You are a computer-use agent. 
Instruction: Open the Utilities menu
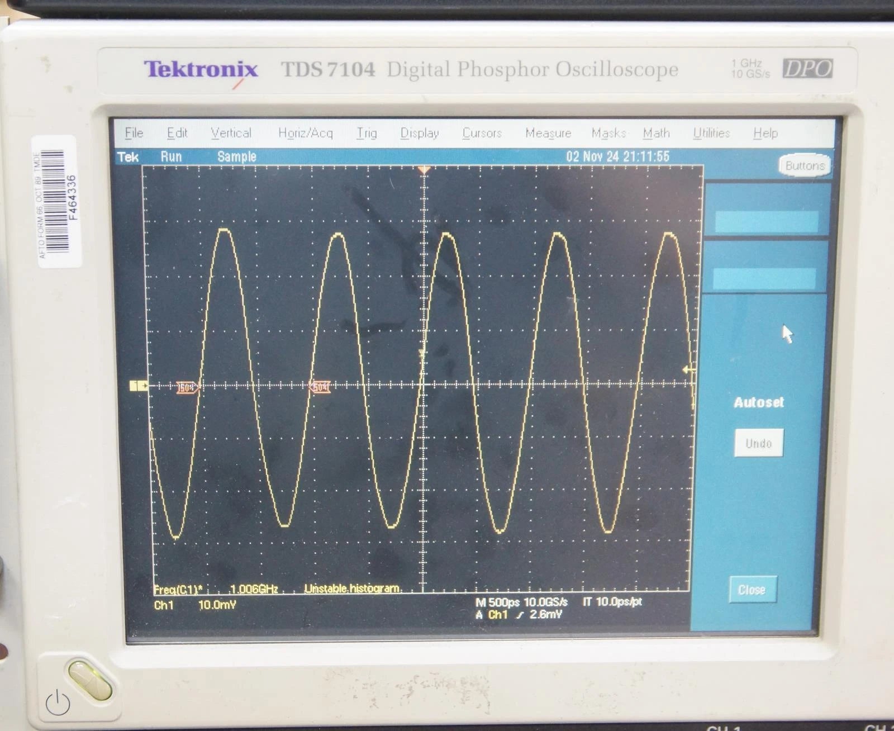pyautogui.click(x=711, y=133)
